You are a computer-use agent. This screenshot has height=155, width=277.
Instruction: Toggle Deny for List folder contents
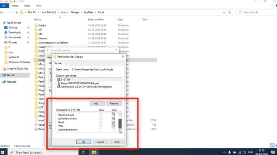pyautogui.click(x=113, y=119)
